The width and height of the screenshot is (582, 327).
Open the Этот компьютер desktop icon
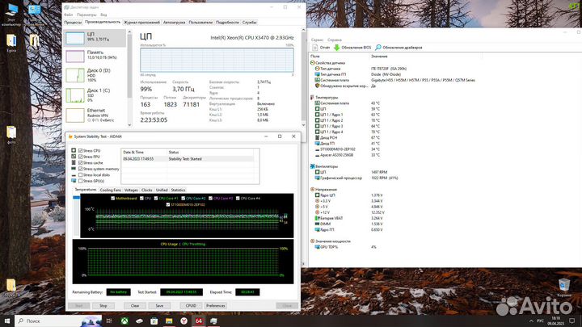[x=11, y=15]
